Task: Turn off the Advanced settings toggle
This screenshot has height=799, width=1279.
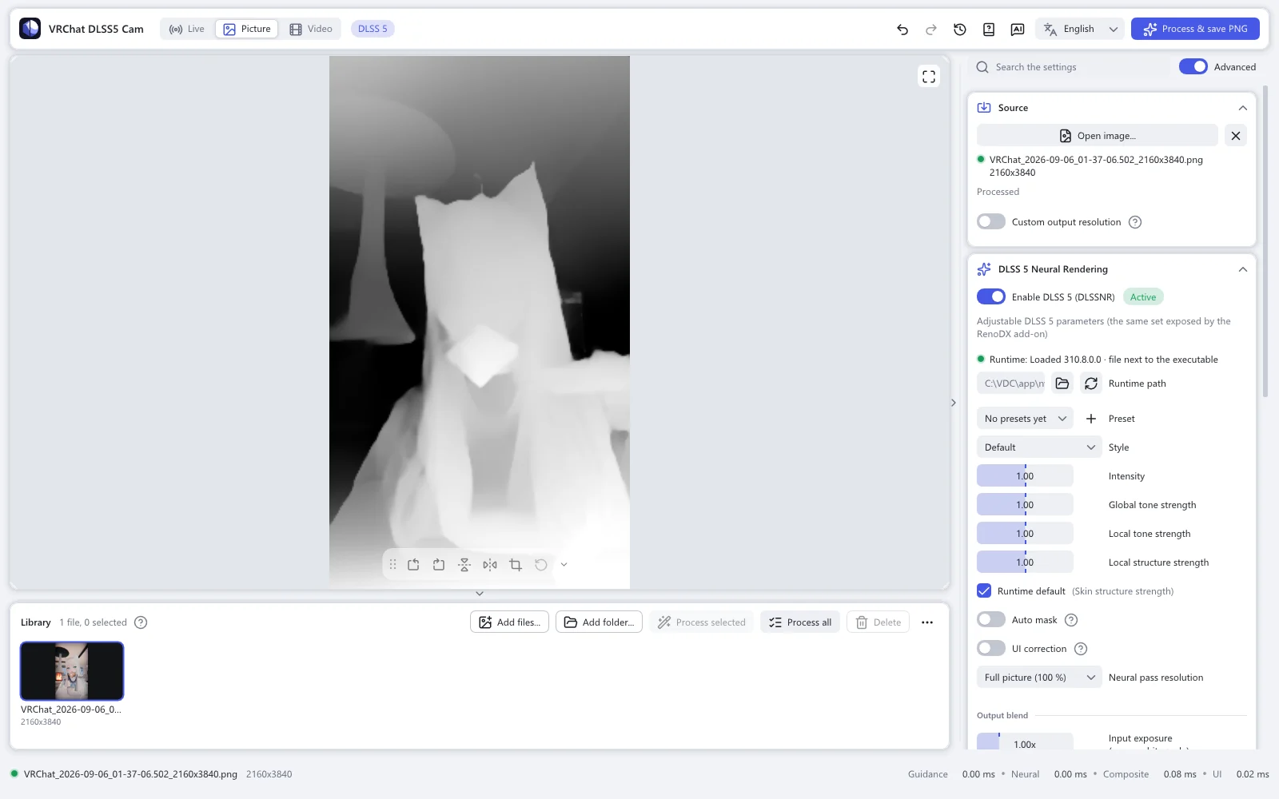Action: tap(1193, 67)
